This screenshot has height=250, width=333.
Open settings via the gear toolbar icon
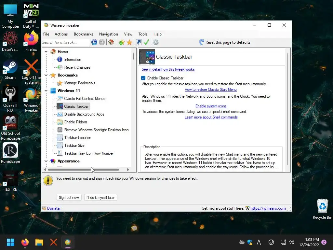156,42
